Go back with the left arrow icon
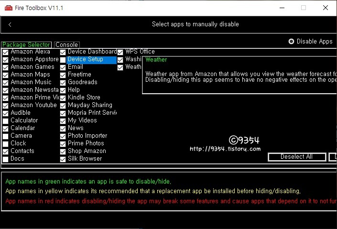This screenshot has width=337, height=229. click(10, 24)
